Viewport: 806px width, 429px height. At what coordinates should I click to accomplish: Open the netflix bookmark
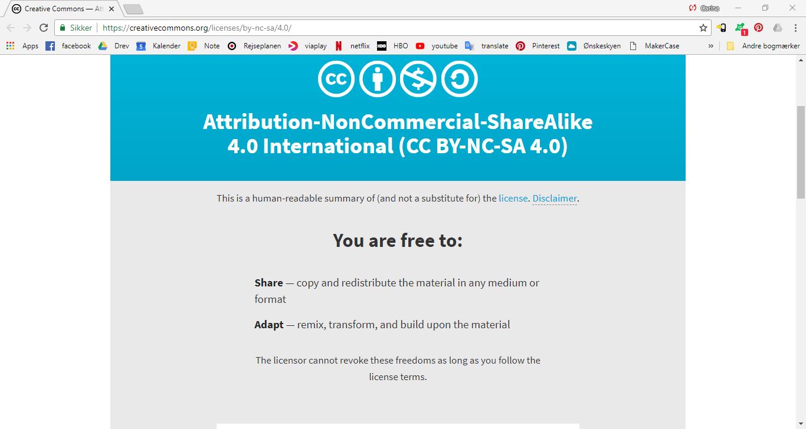click(352, 46)
